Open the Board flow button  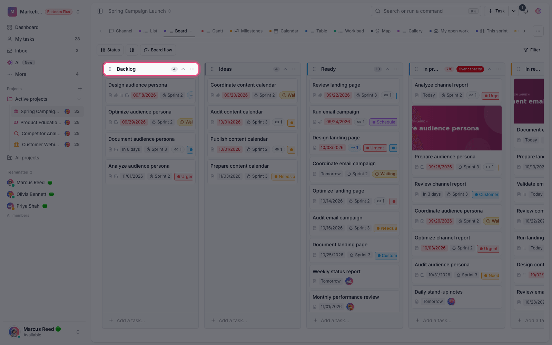tap(158, 50)
